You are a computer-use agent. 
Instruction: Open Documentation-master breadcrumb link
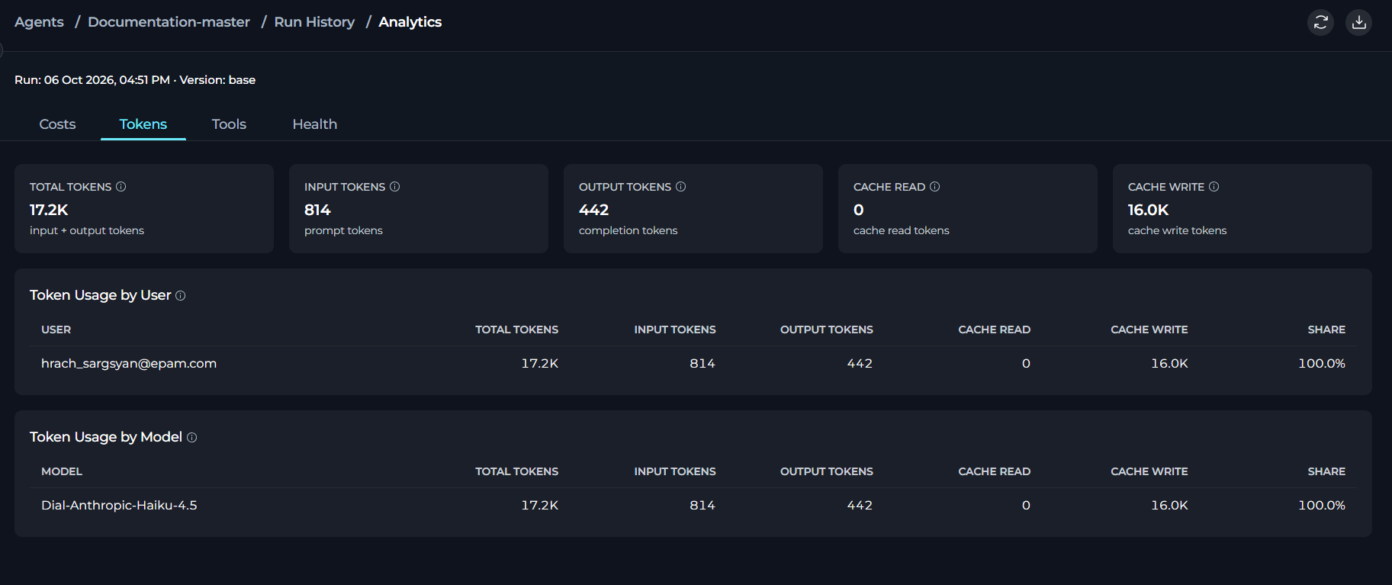[169, 22]
